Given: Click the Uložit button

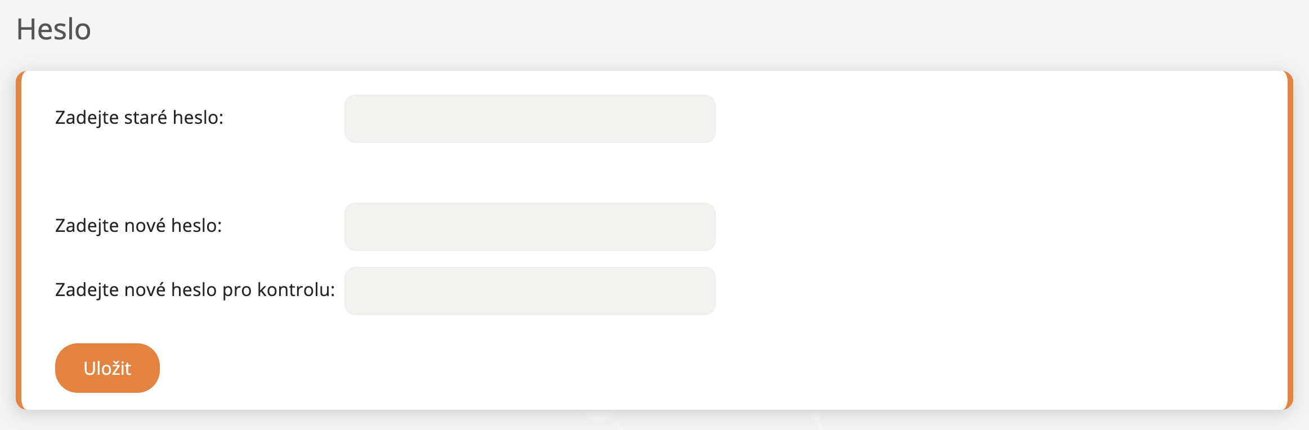Looking at the screenshot, I should (107, 368).
